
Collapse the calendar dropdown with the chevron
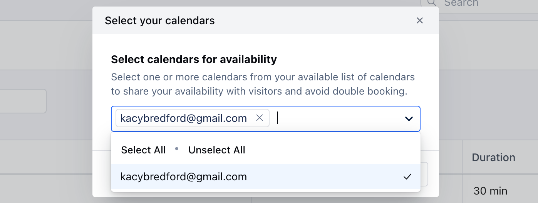409,119
